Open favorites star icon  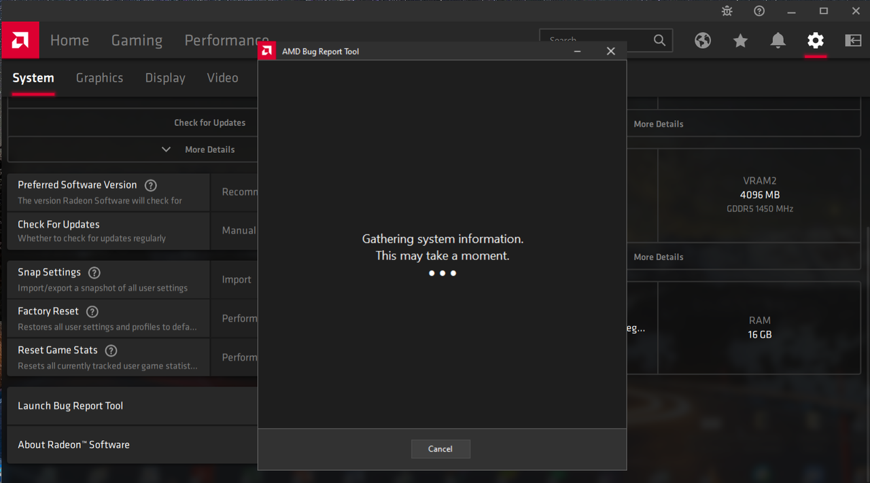tap(740, 41)
